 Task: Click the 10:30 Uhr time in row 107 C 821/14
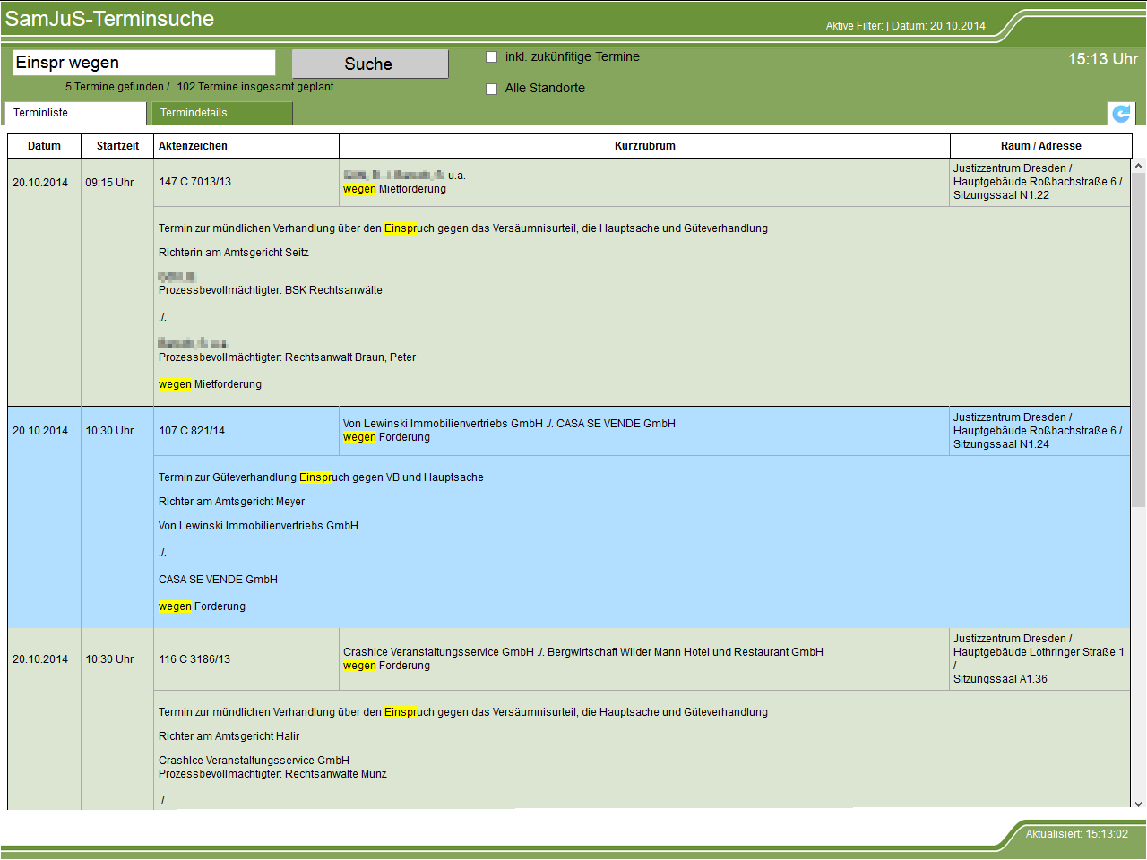click(109, 431)
